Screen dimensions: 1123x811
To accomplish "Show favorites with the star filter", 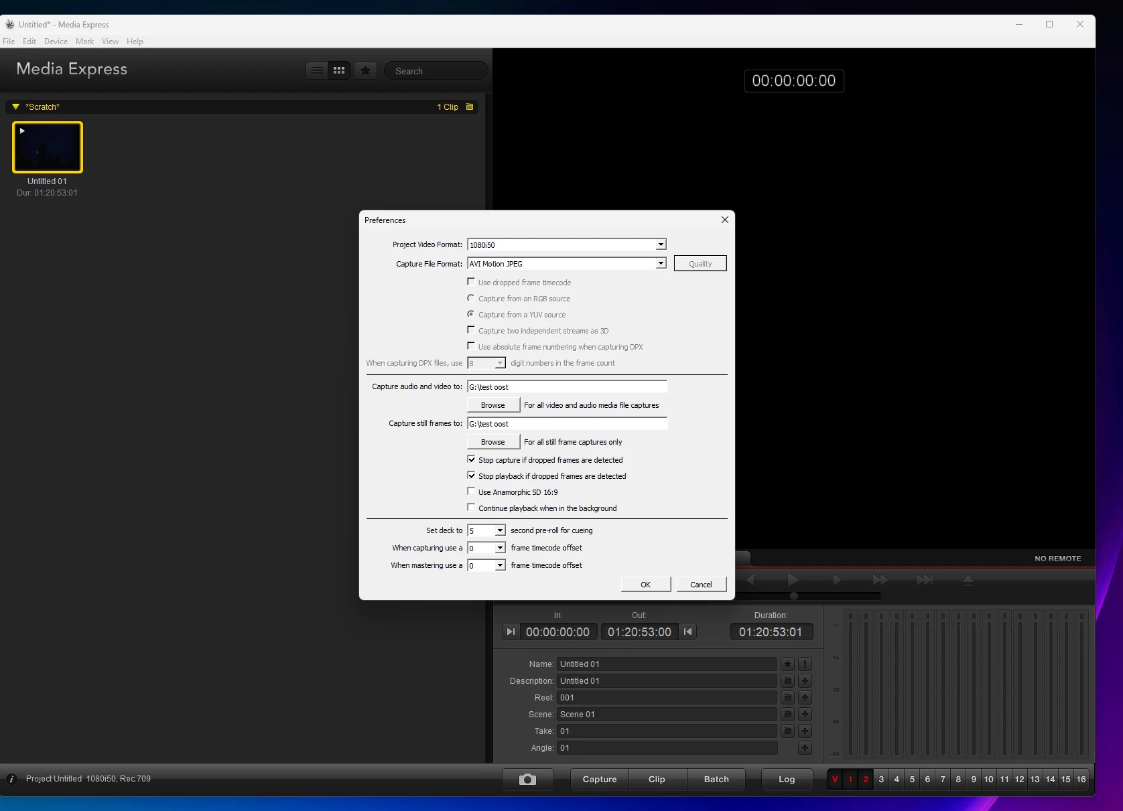I will click(365, 70).
